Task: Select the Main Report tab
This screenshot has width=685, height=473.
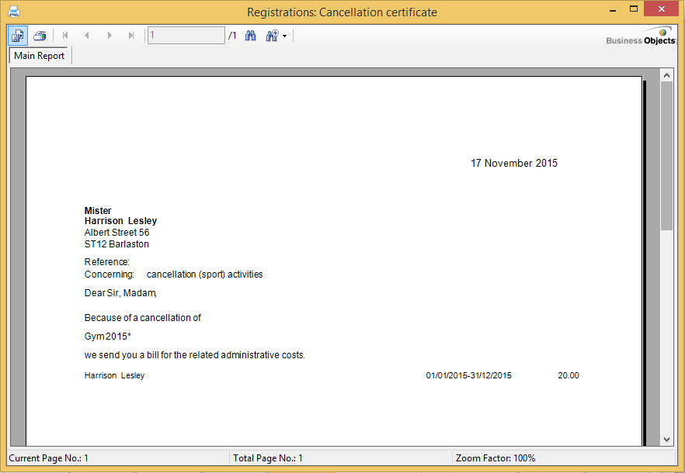Action: tap(40, 56)
